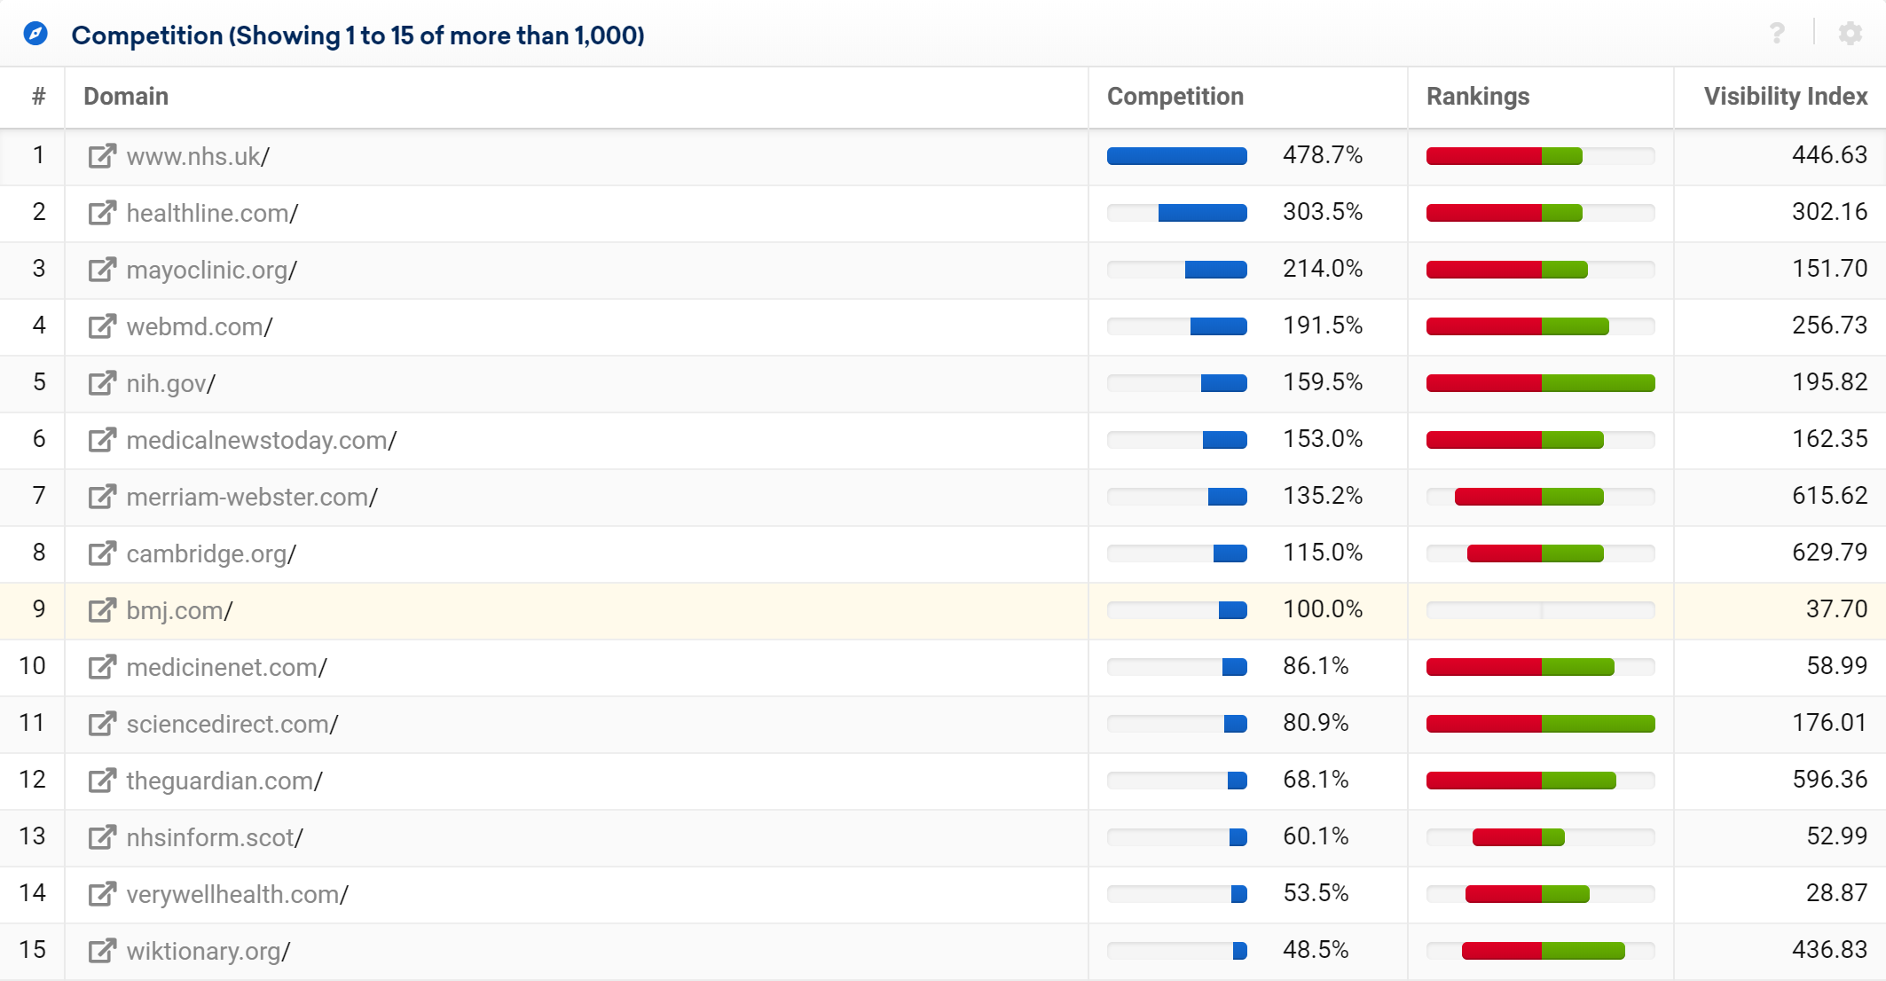The width and height of the screenshot is (1886, 981).
Task: Open external link icon for webmd.com
Action: (x=102, y=326)
